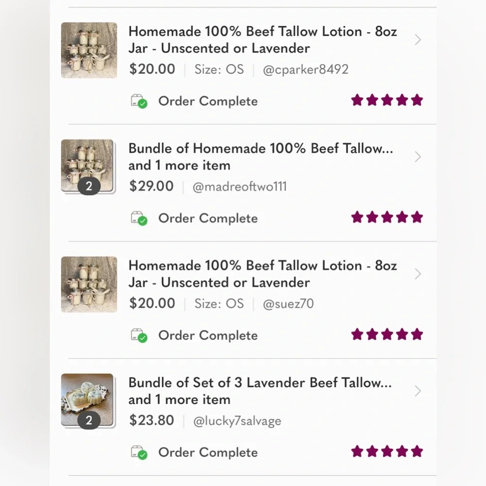Open Bundle of Set of 3 Lavender title
Screen dimensions: 486x486
pos(260,383)
